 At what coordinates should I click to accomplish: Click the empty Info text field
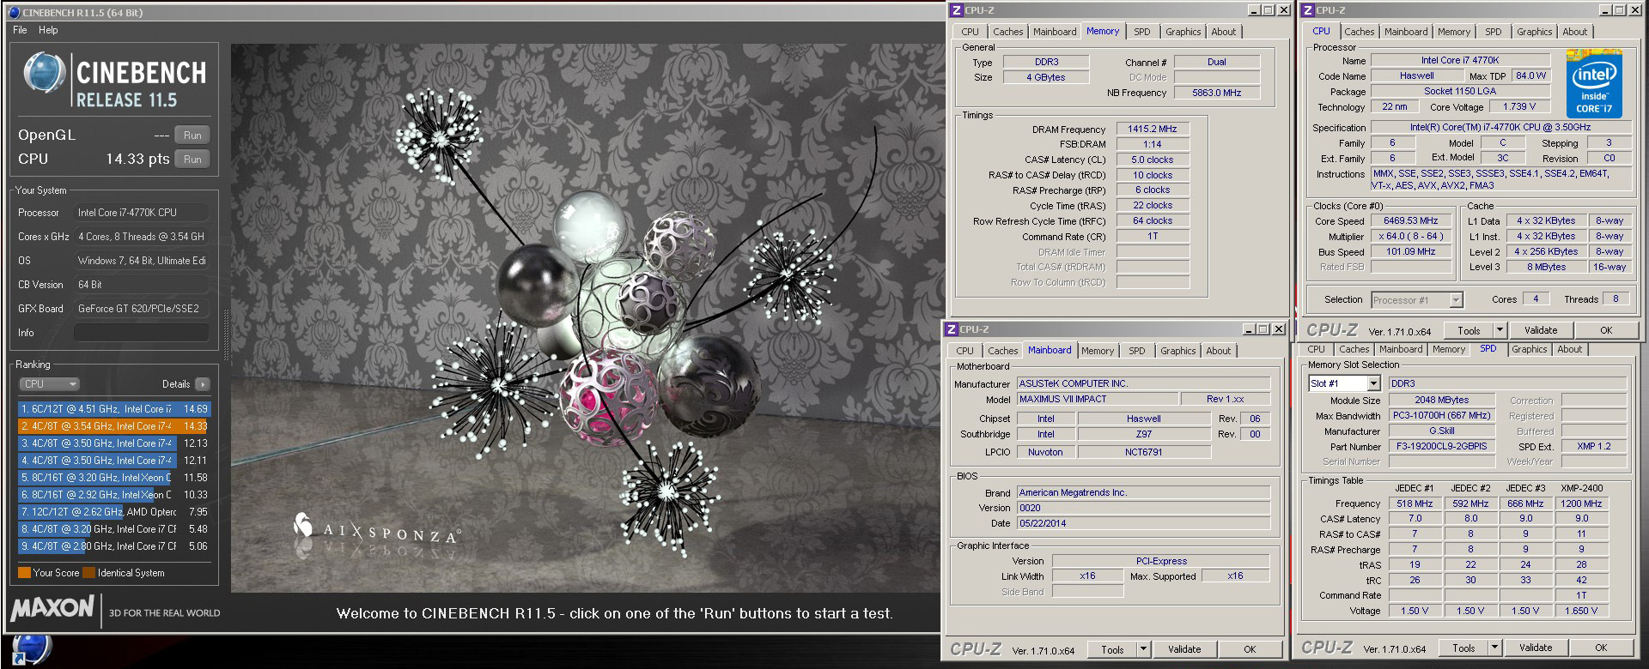[x=141, y=333]
